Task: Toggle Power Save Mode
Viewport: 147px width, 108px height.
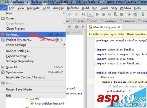Action: click(x=33, y=90)
